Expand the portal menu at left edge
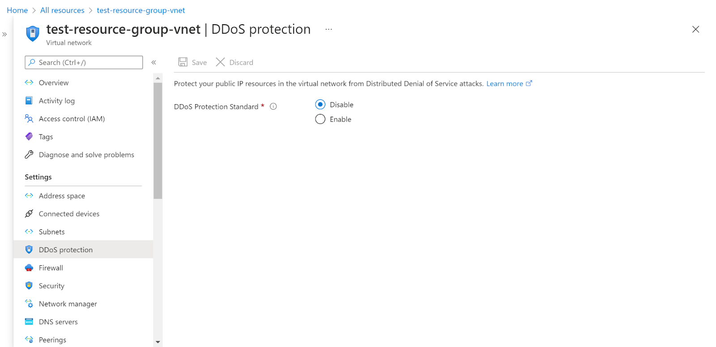 point(4,34)
